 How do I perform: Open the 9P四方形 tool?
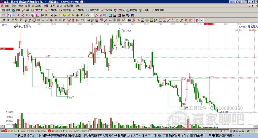51,10
